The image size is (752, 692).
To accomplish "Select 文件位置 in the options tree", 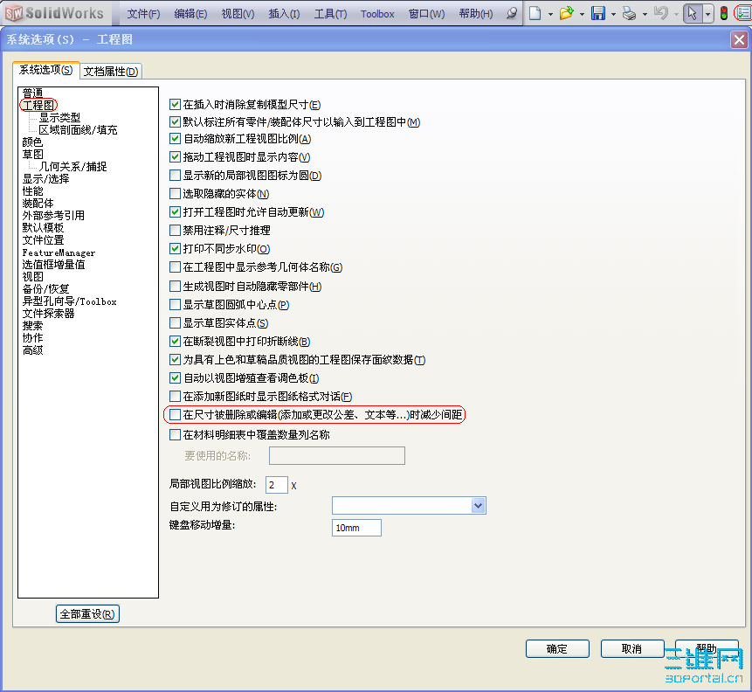I will 43,240.
